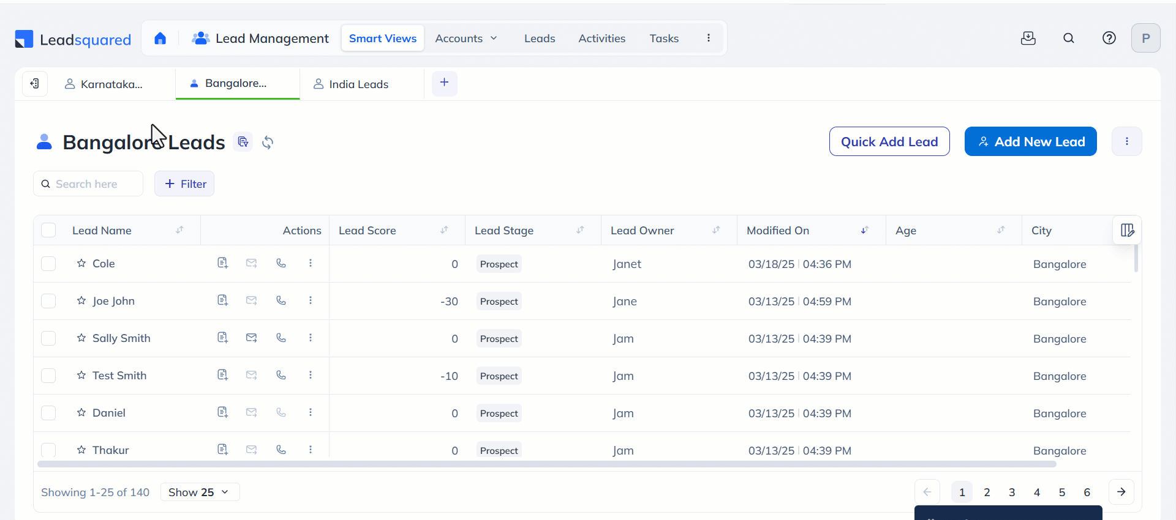Sort by Lead Score column
Image resolution: width=1176 pixels, height=520 pixels.
click(x=444, y=230)
